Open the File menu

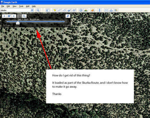coord(2,6)
